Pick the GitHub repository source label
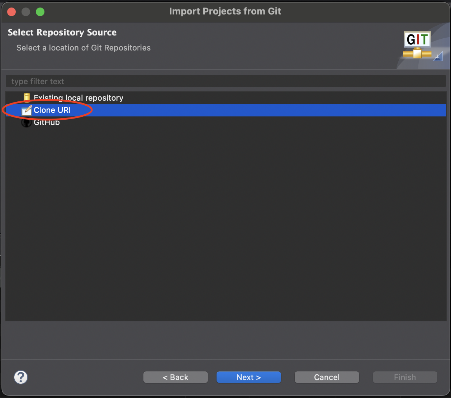 47,123
